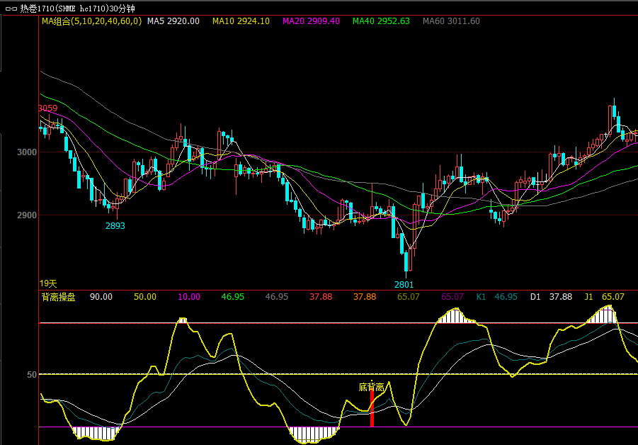Select the MA60 3011.60 value label
The image size is (638, 445).
451,21
